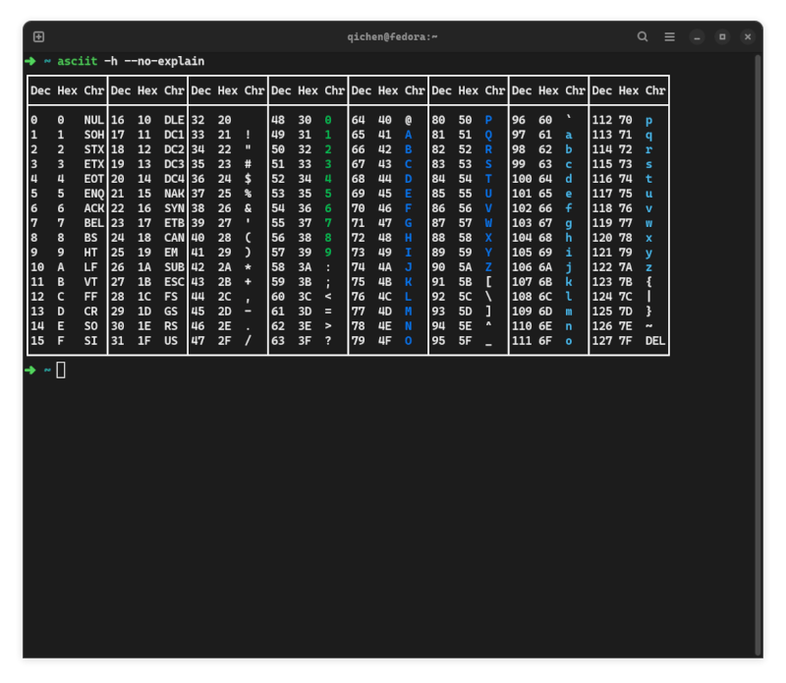The width and height of the screenshot is (786, 683).
Task: Click the '--no-explain' flag text
Action: [x=164, y=61]
